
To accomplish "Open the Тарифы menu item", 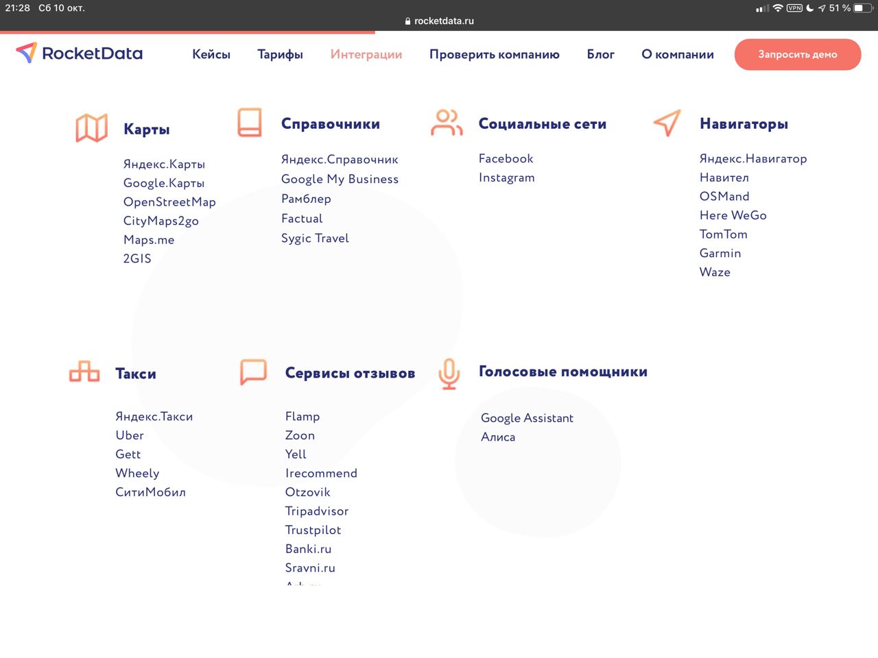I will 280,54.
